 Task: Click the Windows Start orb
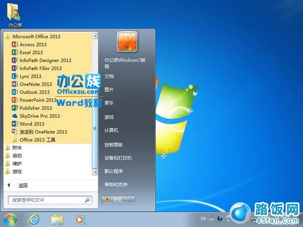pos(10,219)
